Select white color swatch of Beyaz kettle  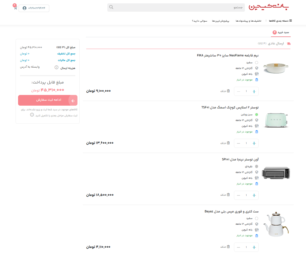[257, 218]
